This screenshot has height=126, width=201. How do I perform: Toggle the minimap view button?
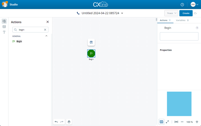point(161,122)
